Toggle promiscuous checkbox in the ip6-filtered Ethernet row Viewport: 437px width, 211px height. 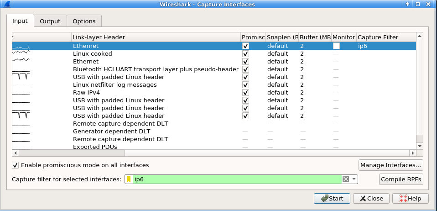coord(245,46)
